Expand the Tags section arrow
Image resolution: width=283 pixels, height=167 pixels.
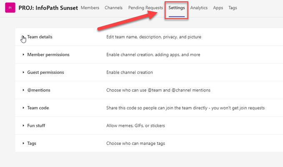23,143
